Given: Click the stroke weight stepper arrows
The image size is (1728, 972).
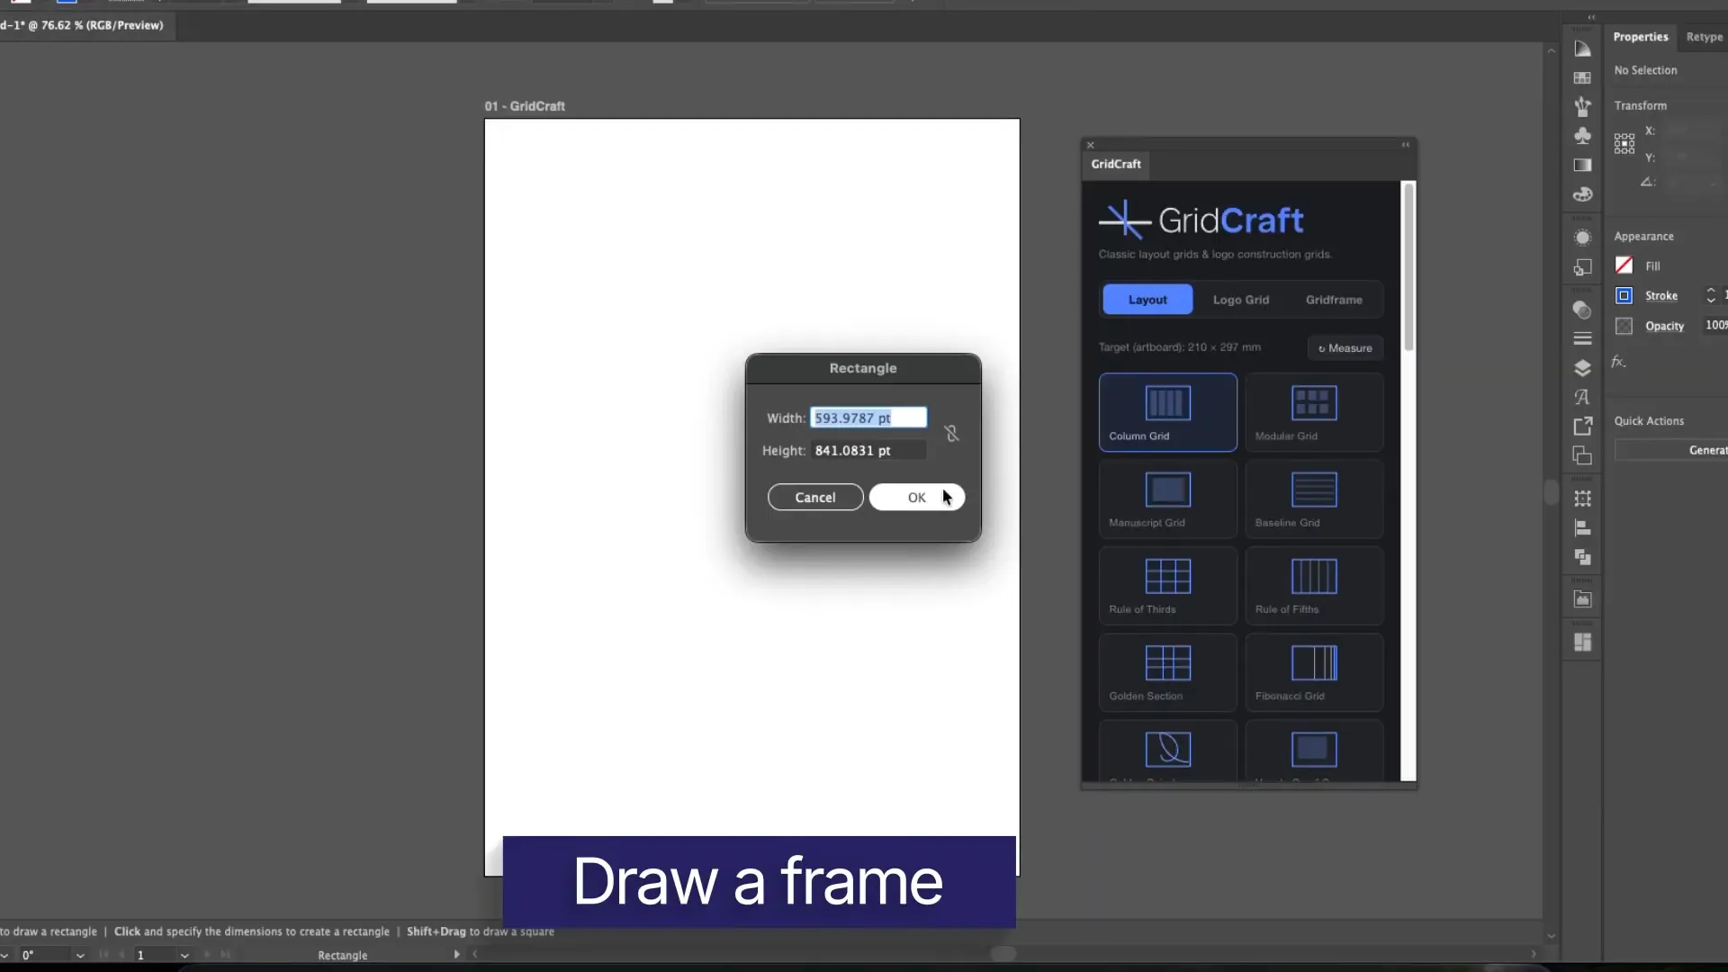Looking at the screenshot, I should coord(1711,295).
